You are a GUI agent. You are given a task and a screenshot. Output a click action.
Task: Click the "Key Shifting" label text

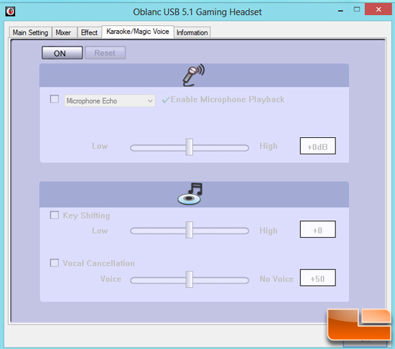86,216
